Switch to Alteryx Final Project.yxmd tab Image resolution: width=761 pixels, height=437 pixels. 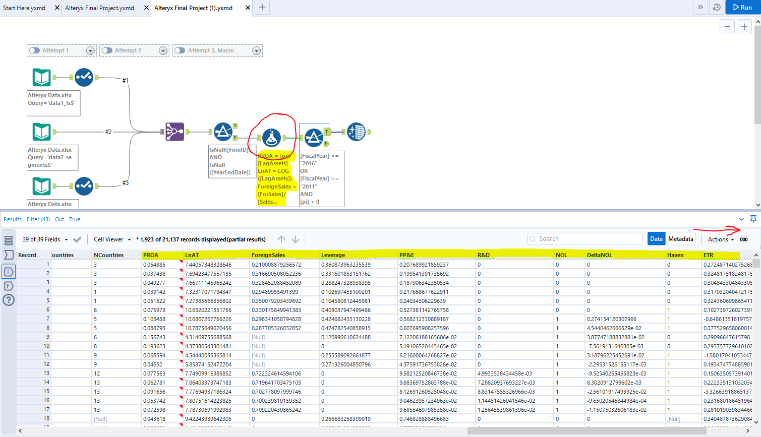[x=100, y=8]
